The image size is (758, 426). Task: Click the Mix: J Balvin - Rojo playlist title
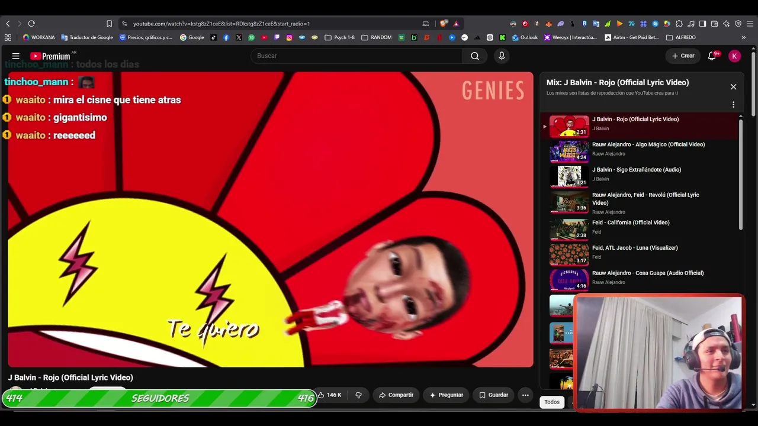coord(618,82)
